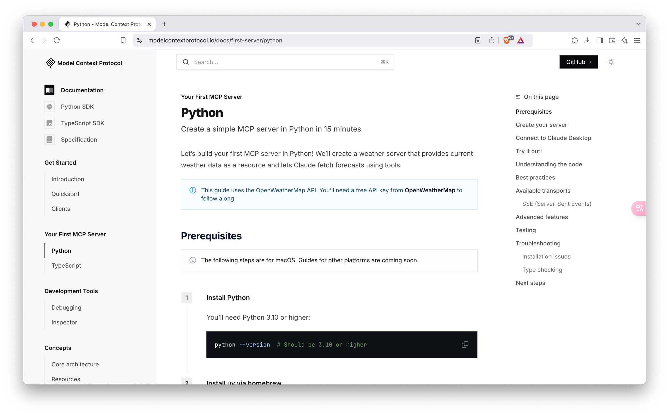Open Resources under Concepts
This screenshot has width=669, height=415.
66,379
